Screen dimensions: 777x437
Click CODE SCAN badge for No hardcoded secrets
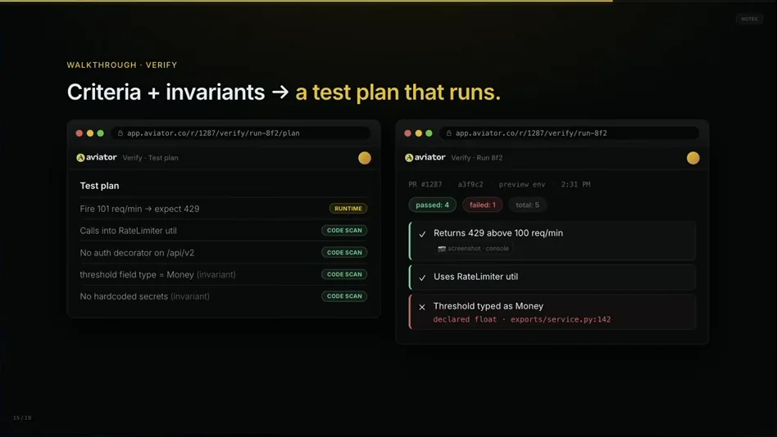(x=344, y=296)
